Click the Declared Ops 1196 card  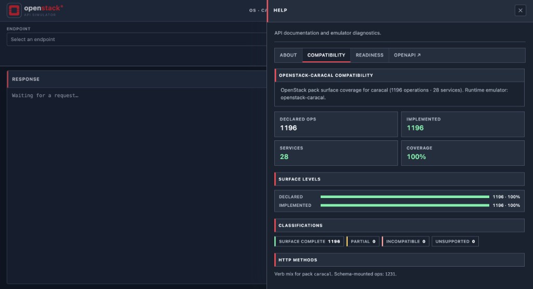click(336, 124)
